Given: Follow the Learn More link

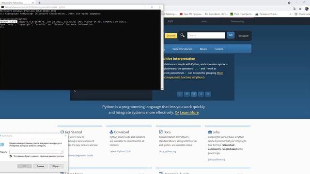Looking at the screenshot, I should [x=189, y=113].
